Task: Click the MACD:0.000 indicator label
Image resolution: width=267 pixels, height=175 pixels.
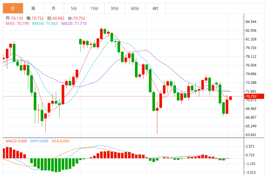Action: pos(16,141)
